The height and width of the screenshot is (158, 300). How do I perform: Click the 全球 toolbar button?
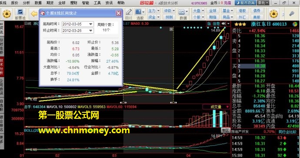(213, 11)
